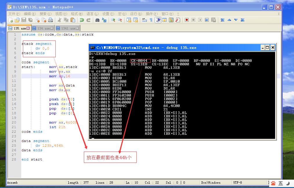Click the Close All files toolbar icon
This screenshot has height=188, width=294.
[x=44, y=20]
